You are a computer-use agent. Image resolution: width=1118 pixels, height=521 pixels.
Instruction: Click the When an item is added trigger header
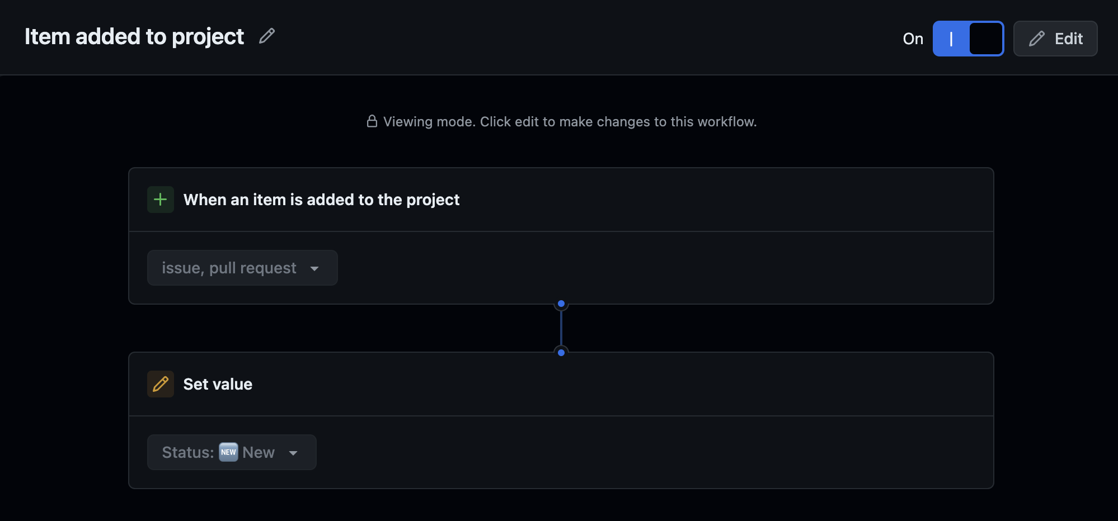coord(321,200)
